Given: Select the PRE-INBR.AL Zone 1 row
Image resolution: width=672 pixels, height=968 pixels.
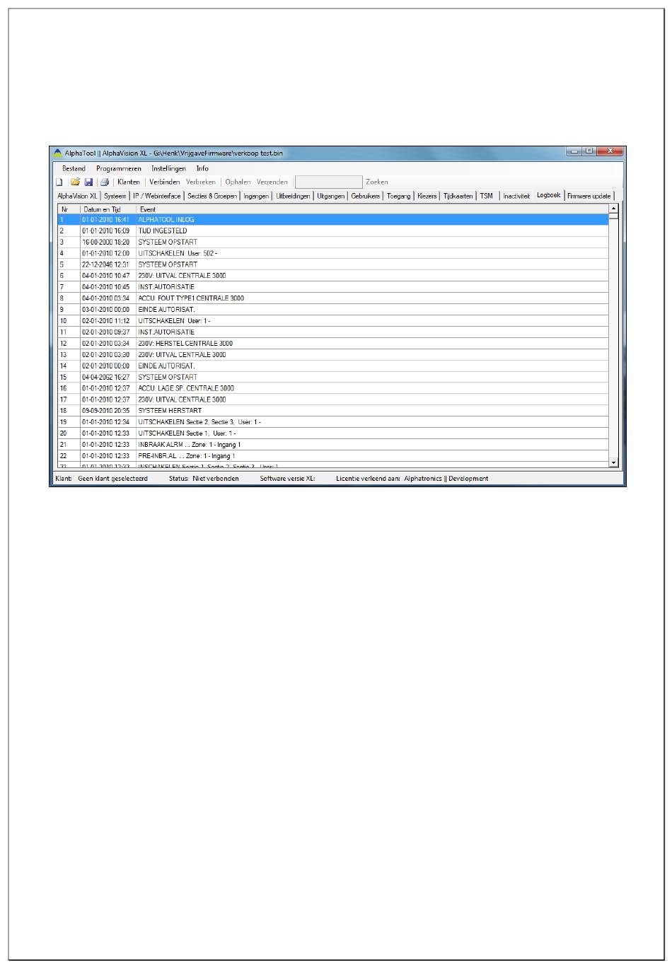Looking at the screenshot, I should pos(333,455).
